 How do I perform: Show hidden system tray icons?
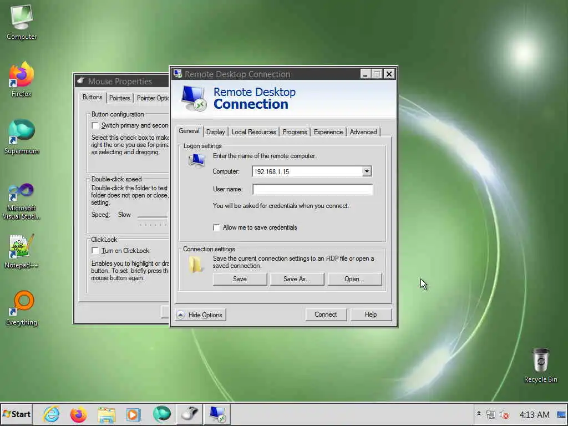(x=479, y=414)
